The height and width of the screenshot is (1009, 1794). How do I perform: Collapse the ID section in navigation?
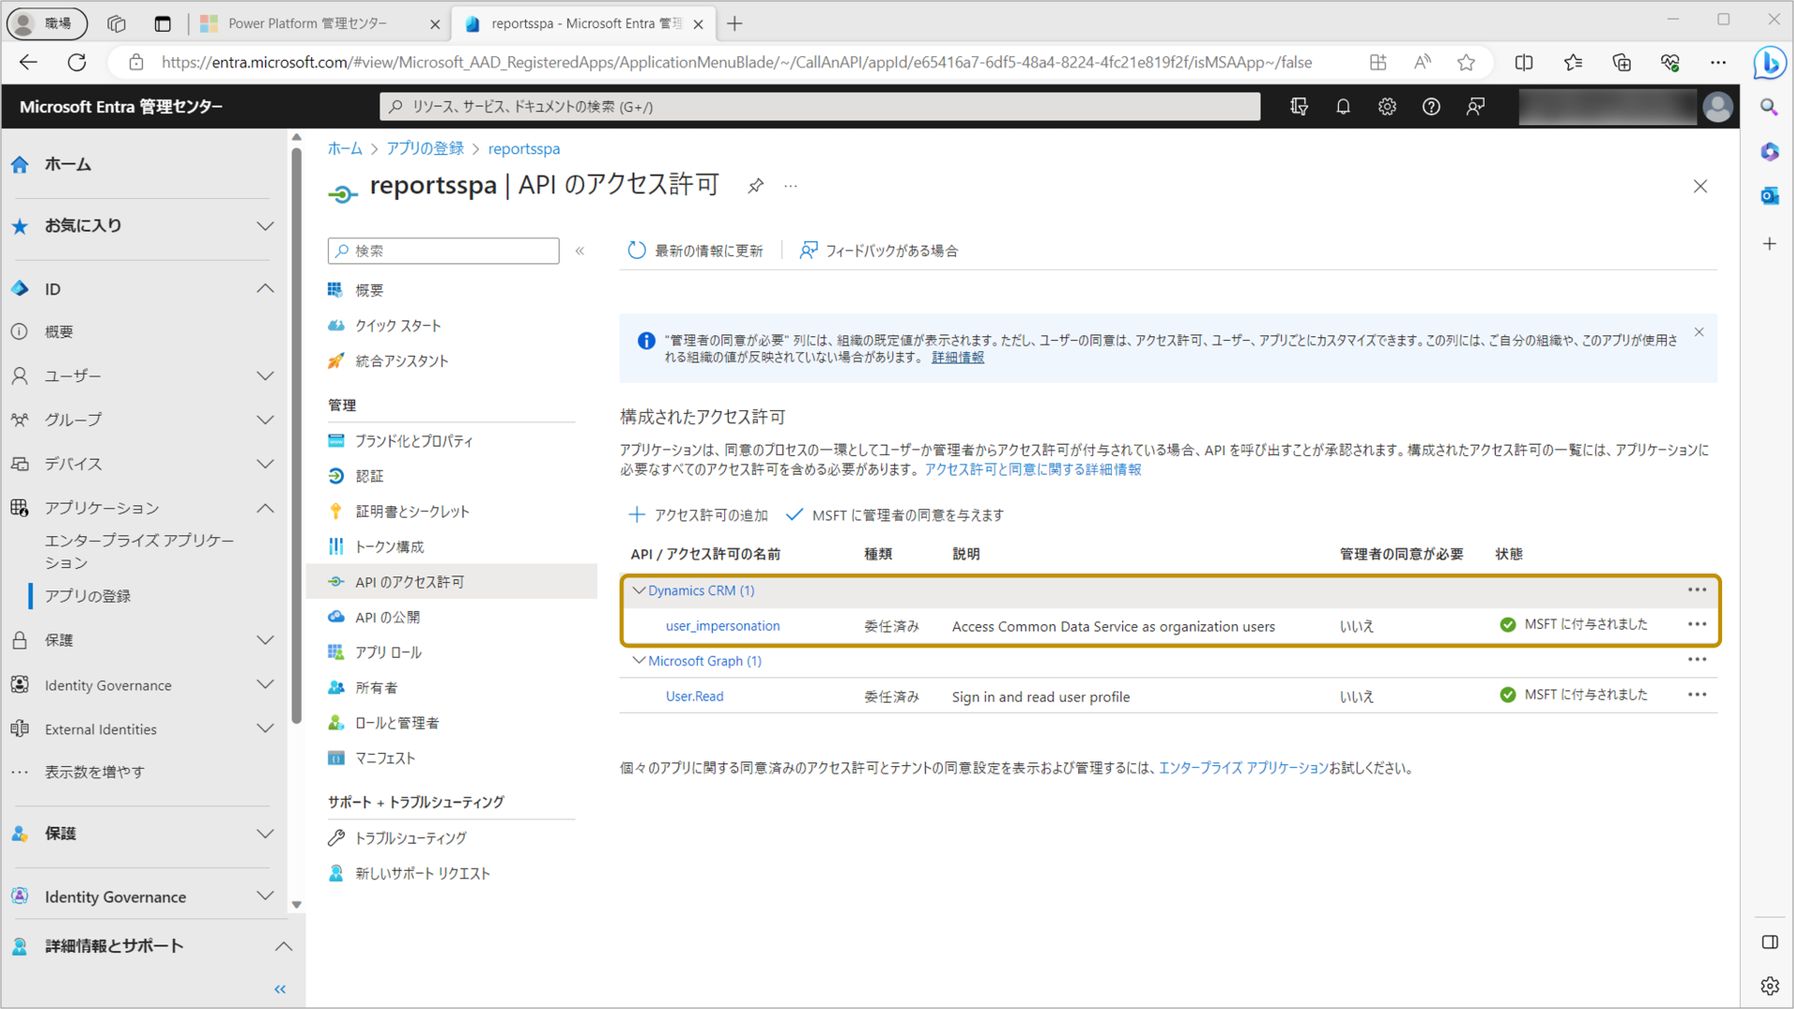(x=265, y=289)
